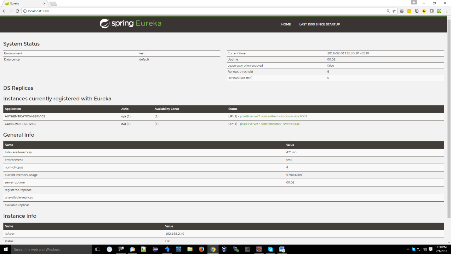Open the HOME navigation link
Viewport: 451px width, 254px height.
click(x=286, y=24)
